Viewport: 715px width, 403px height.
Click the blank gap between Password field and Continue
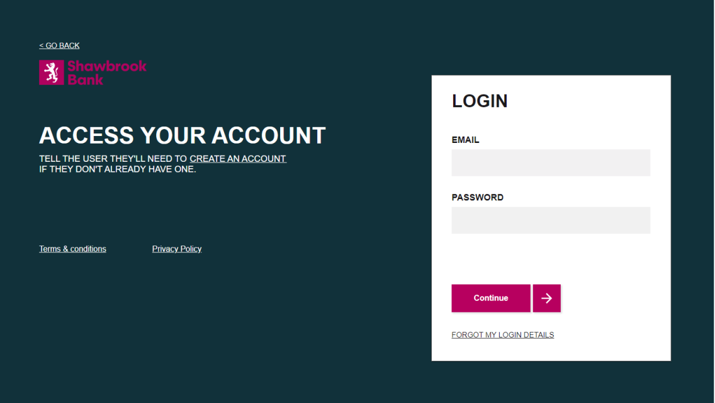tap(551, 258)
